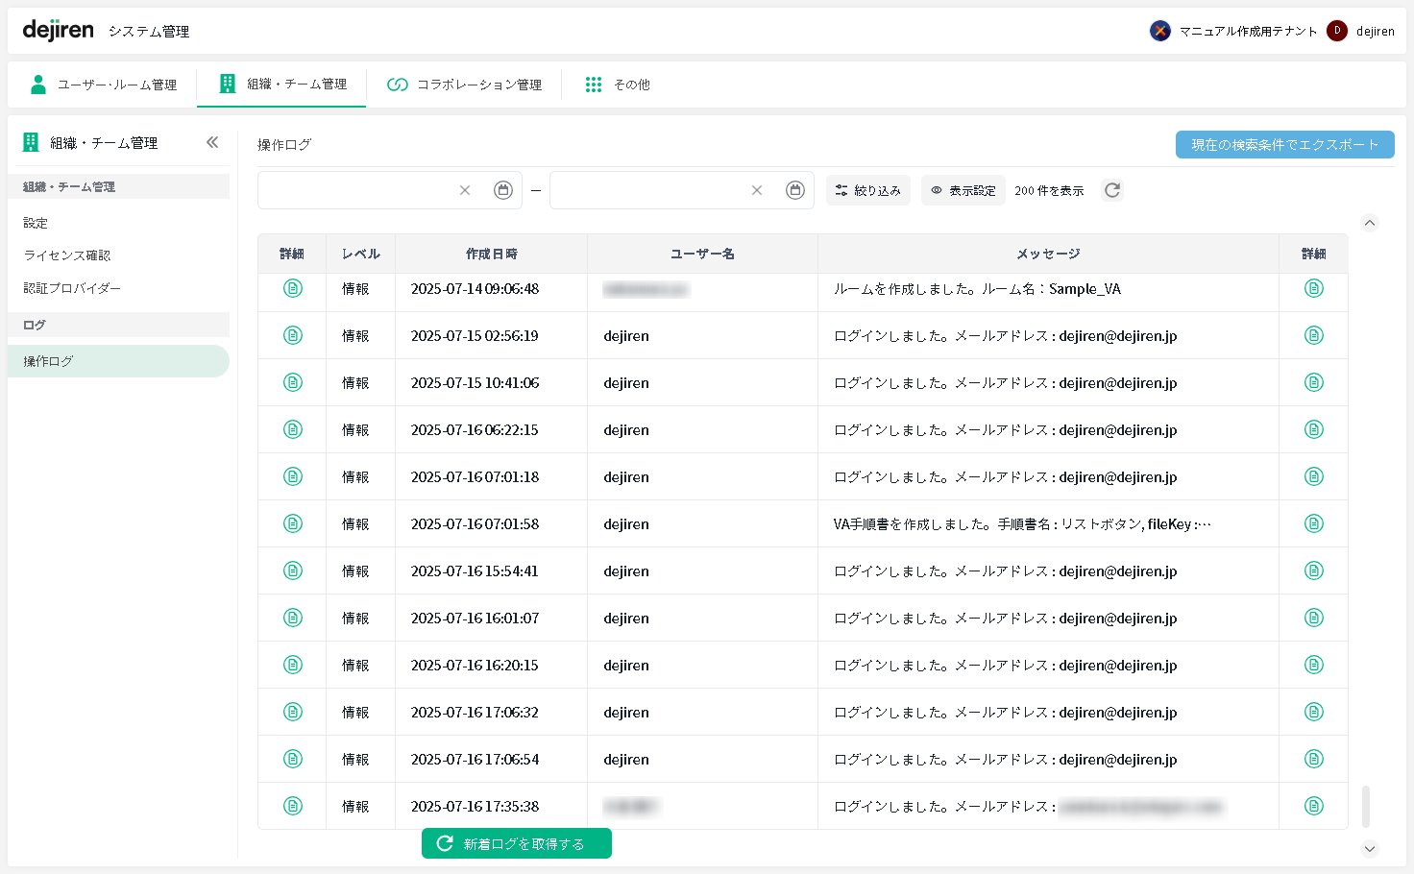Open left detail icon for Sample_VA room log
This screenshot has width=1414, height=874.
(x=293, y=288)
